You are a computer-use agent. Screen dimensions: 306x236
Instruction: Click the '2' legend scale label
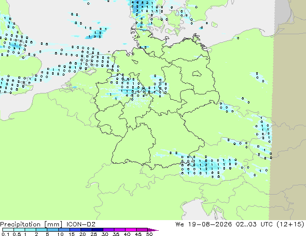pyautogui.click(x=36, y=234)
